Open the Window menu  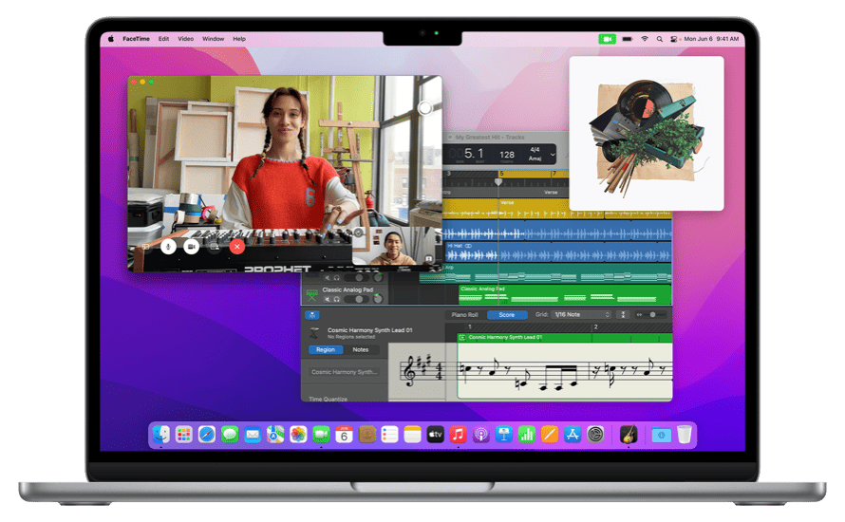tap(214, 39)
